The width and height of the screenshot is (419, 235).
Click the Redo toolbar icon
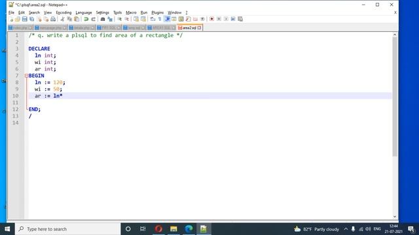[x=93, y=19]
